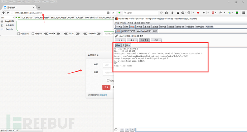
Task: Go to the browser home icon
Action: 178,13
